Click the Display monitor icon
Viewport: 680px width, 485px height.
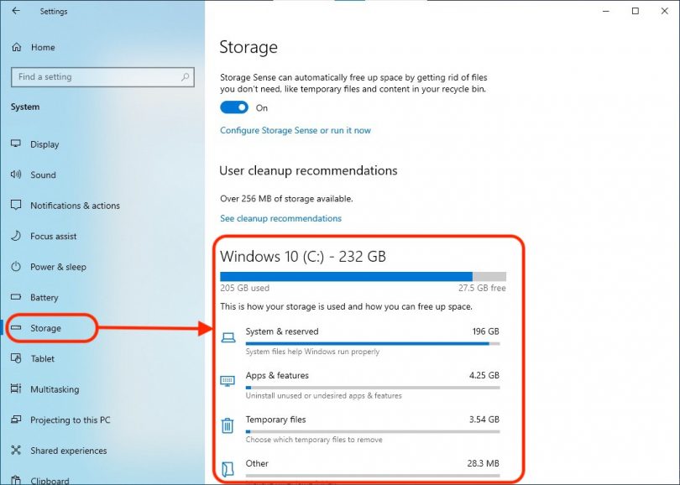(x=16, y=144)
